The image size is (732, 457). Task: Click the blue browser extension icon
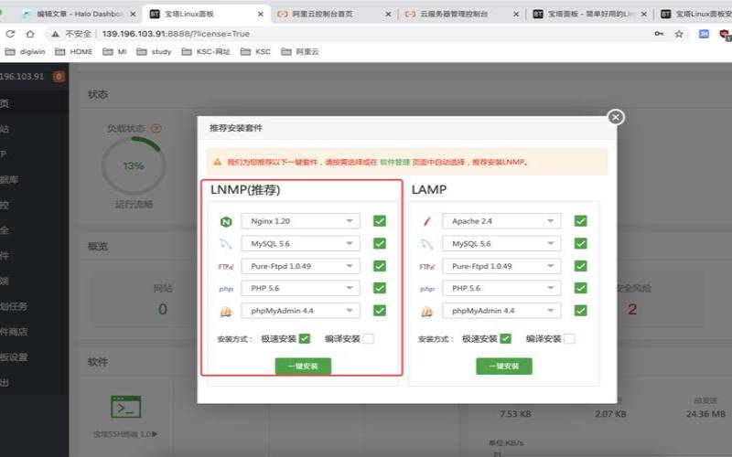[704, 34]
